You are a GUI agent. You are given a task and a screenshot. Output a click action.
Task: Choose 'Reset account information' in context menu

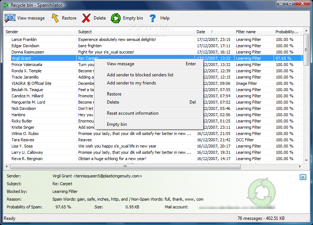pos(133,113)
